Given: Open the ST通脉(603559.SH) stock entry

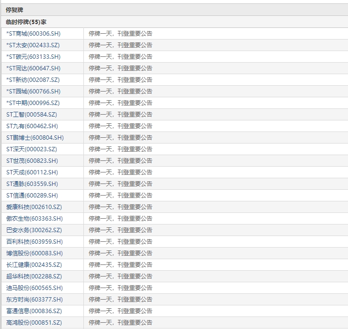Looking at the screenshot, I should coord(32,184).
